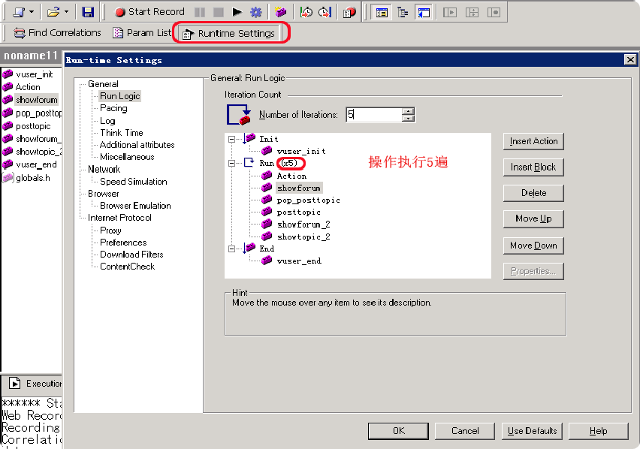The width and height of the screenshot is (640, 449).
Task: Click the Move Down button
Action: click(x=533, y=246)
